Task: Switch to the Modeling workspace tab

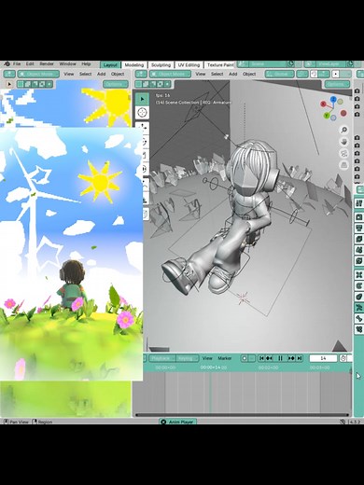Action: [x=134, y=65]
